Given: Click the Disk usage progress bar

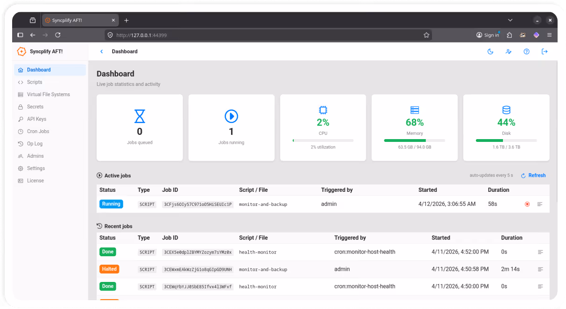Looking at the screenshot, I should tap(506, 140).
